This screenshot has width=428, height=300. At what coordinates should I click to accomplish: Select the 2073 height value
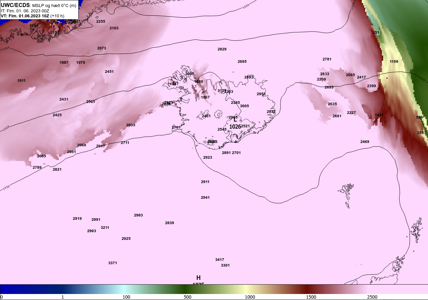[102, 48]
